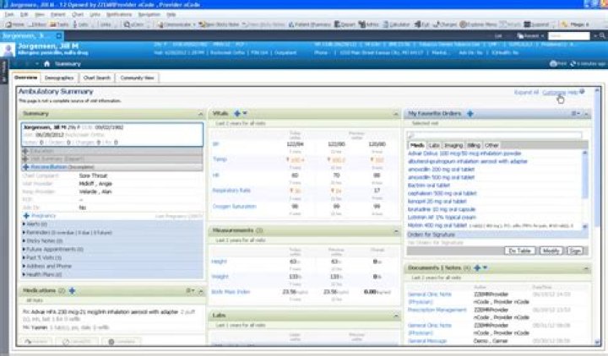Screen dimensions: 608x356
Task: Collapse the Labs panel
Action: pyautogui.click(x=396, y=316)
